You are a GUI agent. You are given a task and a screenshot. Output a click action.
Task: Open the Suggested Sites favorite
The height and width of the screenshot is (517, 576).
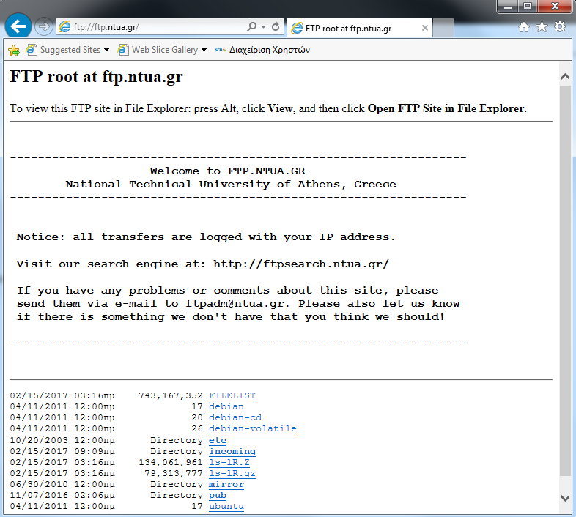click(63, 50)
